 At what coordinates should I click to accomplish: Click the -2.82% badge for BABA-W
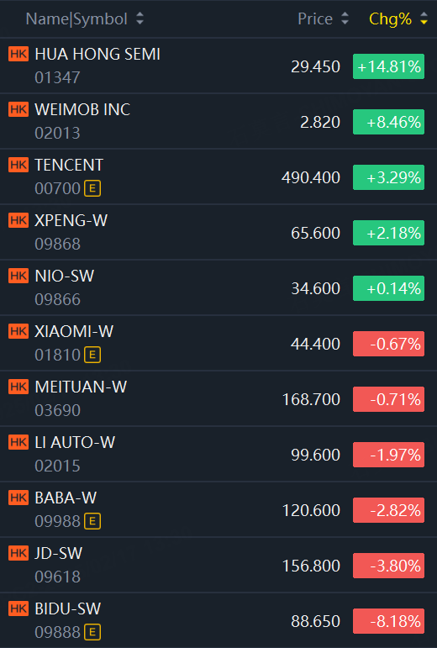pyautogui.click(x=388, y=510)
